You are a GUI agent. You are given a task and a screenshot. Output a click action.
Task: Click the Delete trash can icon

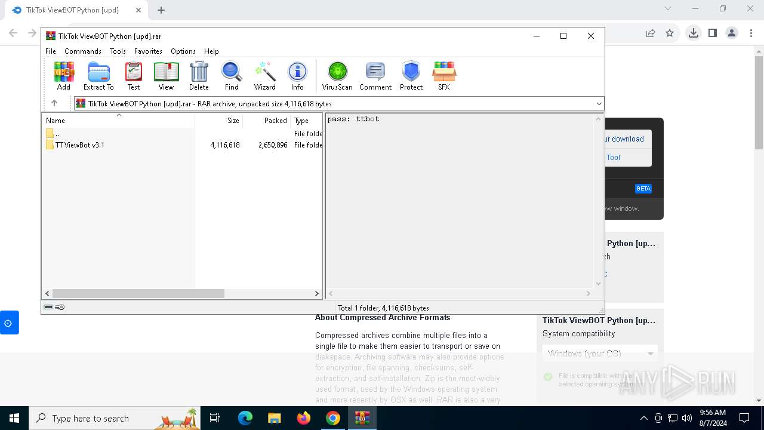pyautogui.click(x=199, y=76)
